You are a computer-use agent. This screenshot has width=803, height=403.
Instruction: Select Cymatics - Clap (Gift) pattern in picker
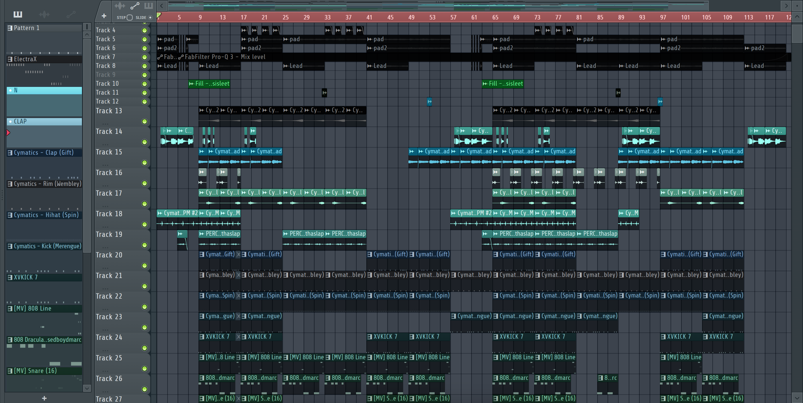pyautogui.click(x=44, y=153)
